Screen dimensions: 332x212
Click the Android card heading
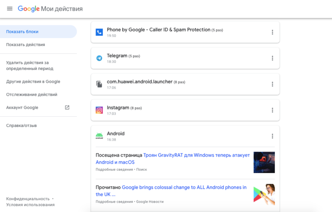(x=116, y=133)
